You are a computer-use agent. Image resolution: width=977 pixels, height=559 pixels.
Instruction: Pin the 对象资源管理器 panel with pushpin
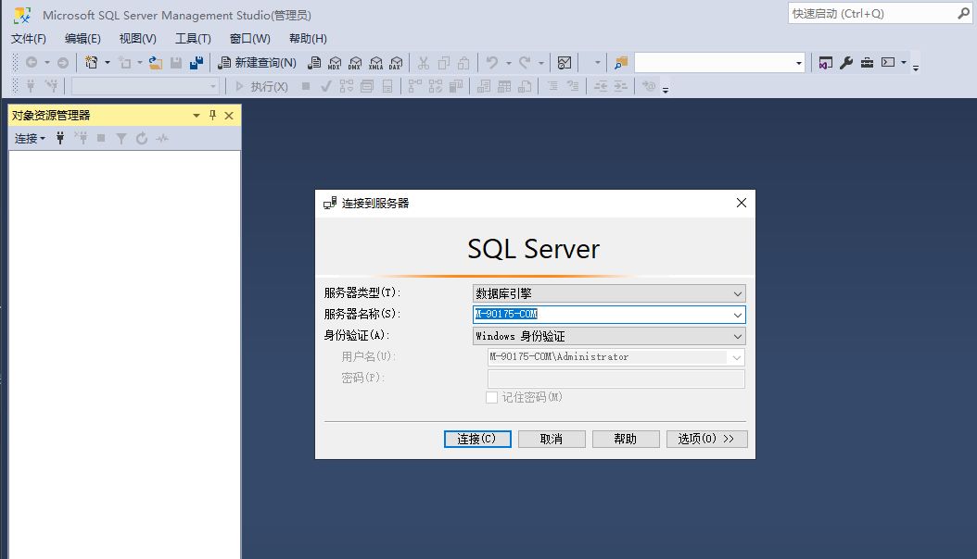tap(212, 115)
